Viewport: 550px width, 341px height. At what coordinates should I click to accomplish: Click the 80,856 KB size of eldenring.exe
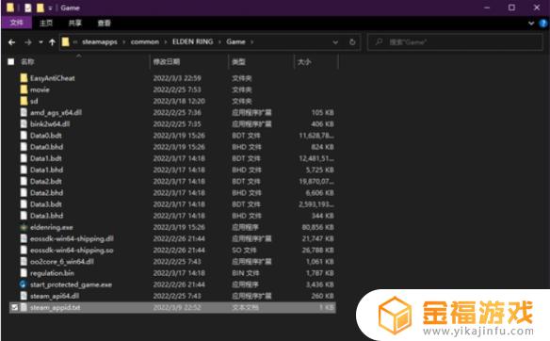tap(317, 227)
